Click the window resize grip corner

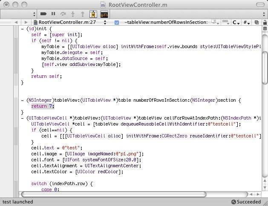(265, 203)
